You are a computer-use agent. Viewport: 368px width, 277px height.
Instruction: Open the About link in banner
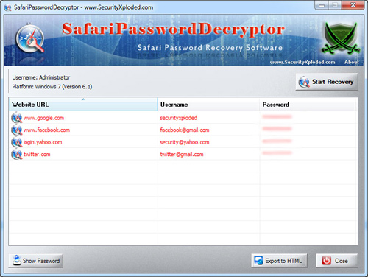tap(351, 62)
